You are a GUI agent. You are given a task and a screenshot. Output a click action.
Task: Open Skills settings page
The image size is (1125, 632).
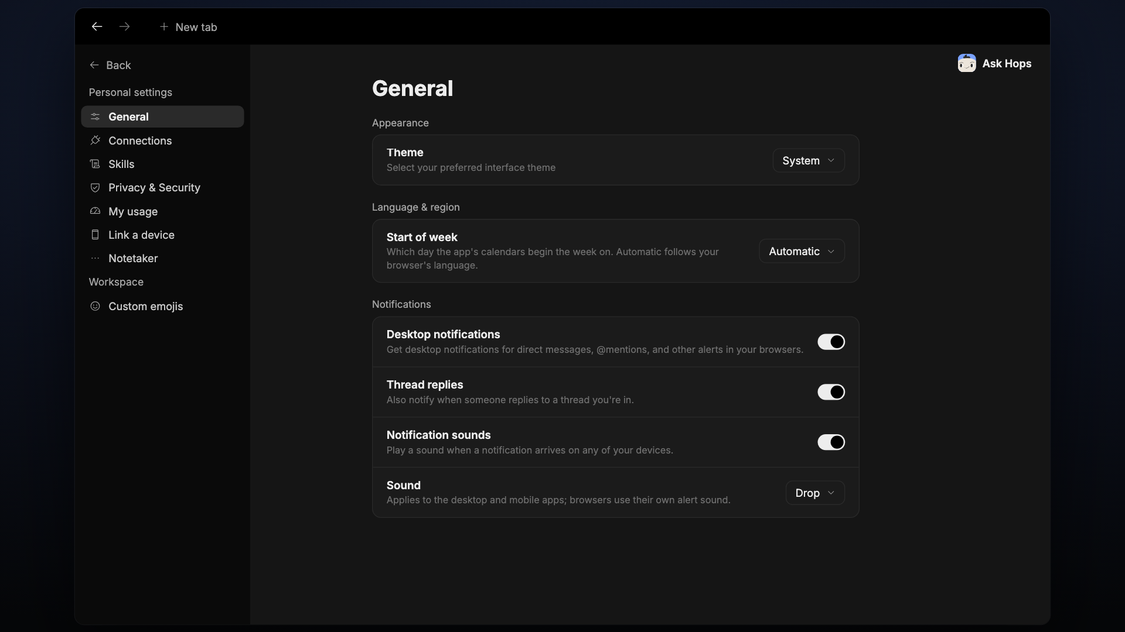tap(162, 164)
